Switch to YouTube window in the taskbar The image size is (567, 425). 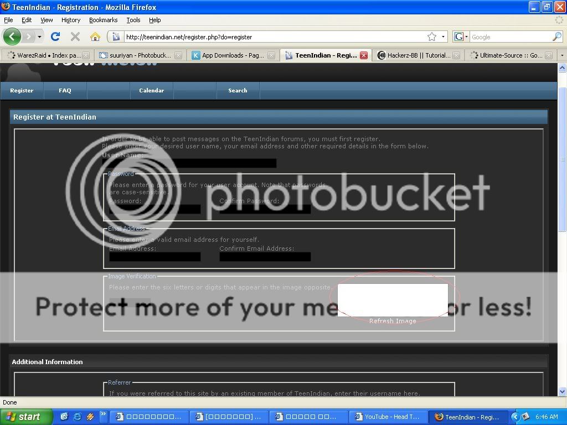click(387, 417)
